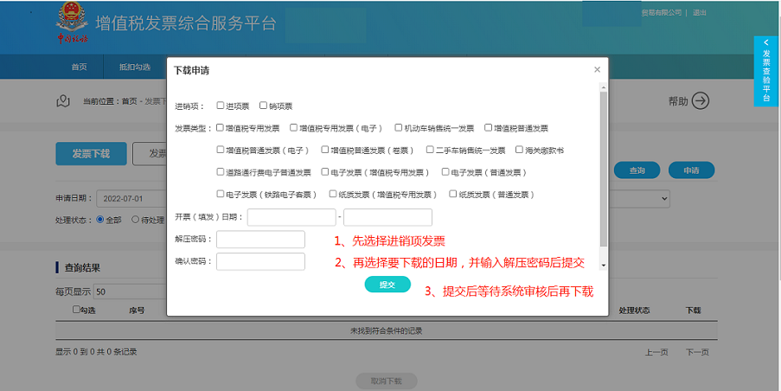Open the 开票日期 start date picker
Image resolution: width=781 pixels, height=391 pixels.
pos(291,217)
